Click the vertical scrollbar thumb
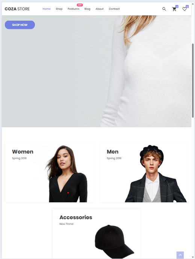This screenshot has width=195, height=259. [x=193, y=81]
